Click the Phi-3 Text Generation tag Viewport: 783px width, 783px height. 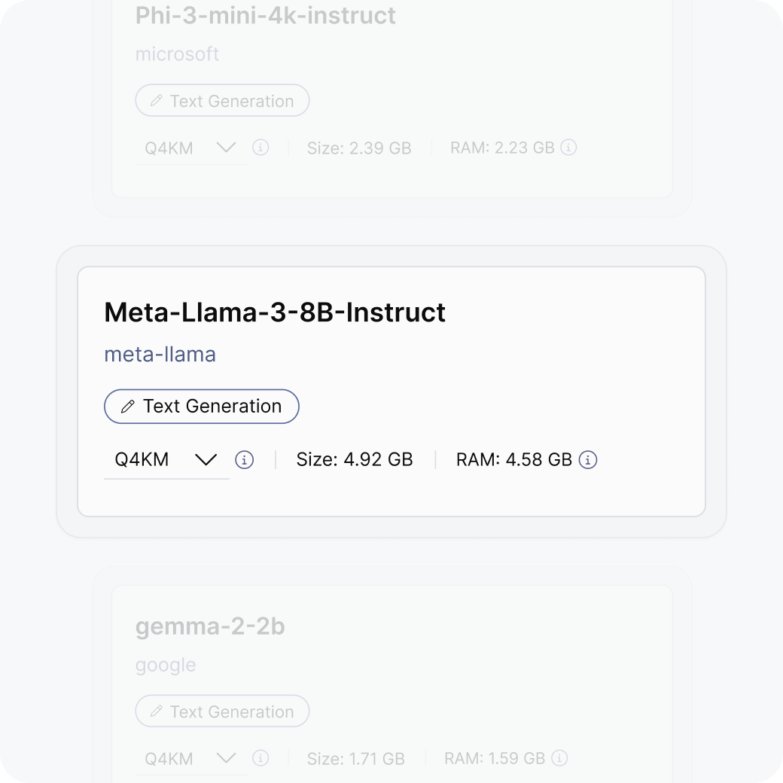[x=222, y=101]
